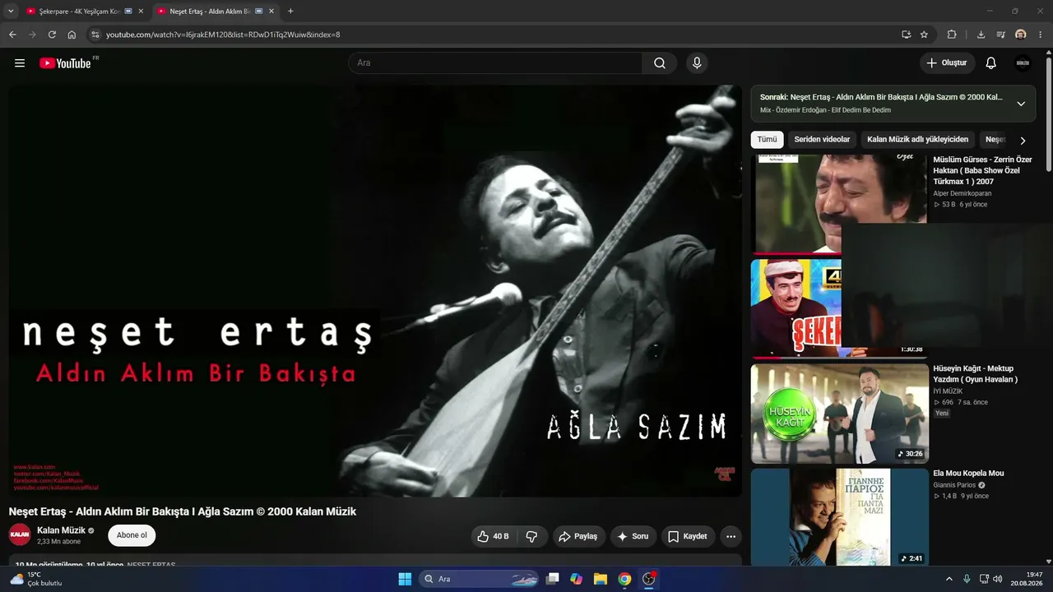Select the Tümü filter chip
This screenshot has width=1053, height=592.
coord(767,140)
